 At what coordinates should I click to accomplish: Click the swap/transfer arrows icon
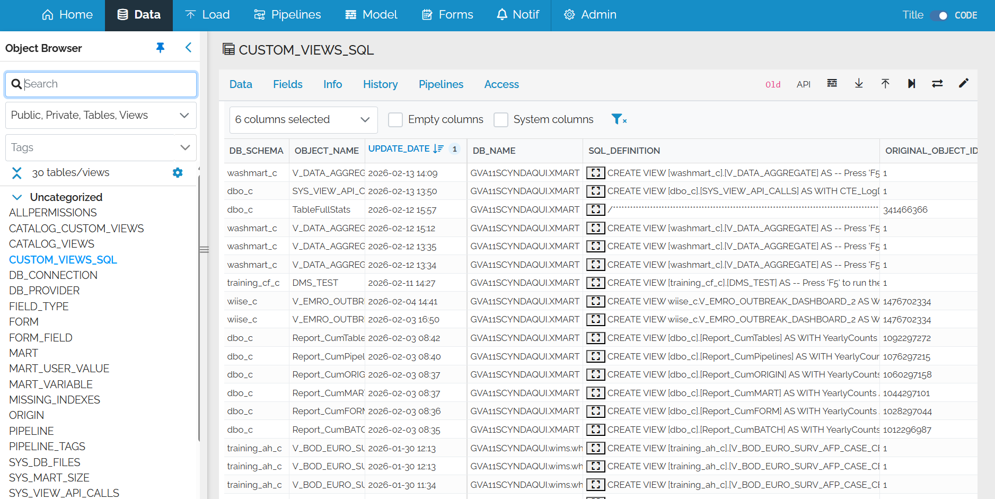pos(938,84)
